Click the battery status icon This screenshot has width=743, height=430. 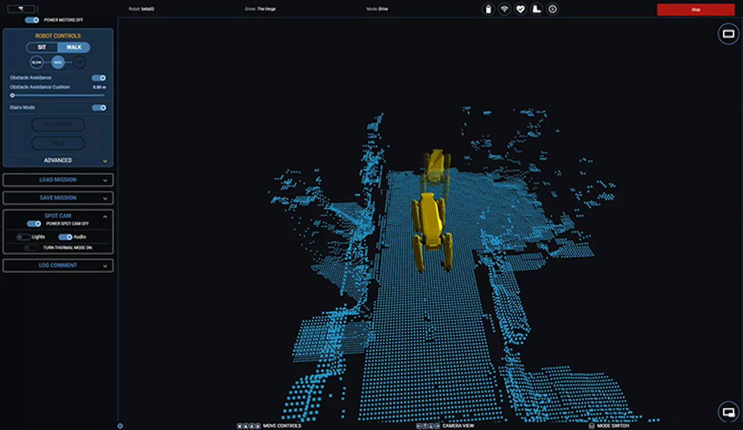point(488,9)
